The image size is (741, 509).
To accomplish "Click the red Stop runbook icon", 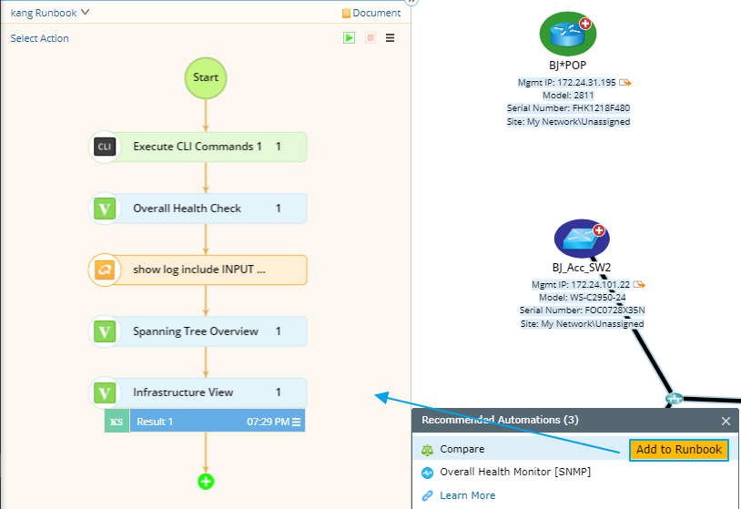I will coord(370,38).
